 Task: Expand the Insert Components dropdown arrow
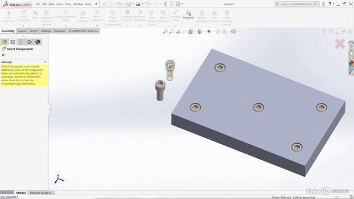click(x=23, y=26)
